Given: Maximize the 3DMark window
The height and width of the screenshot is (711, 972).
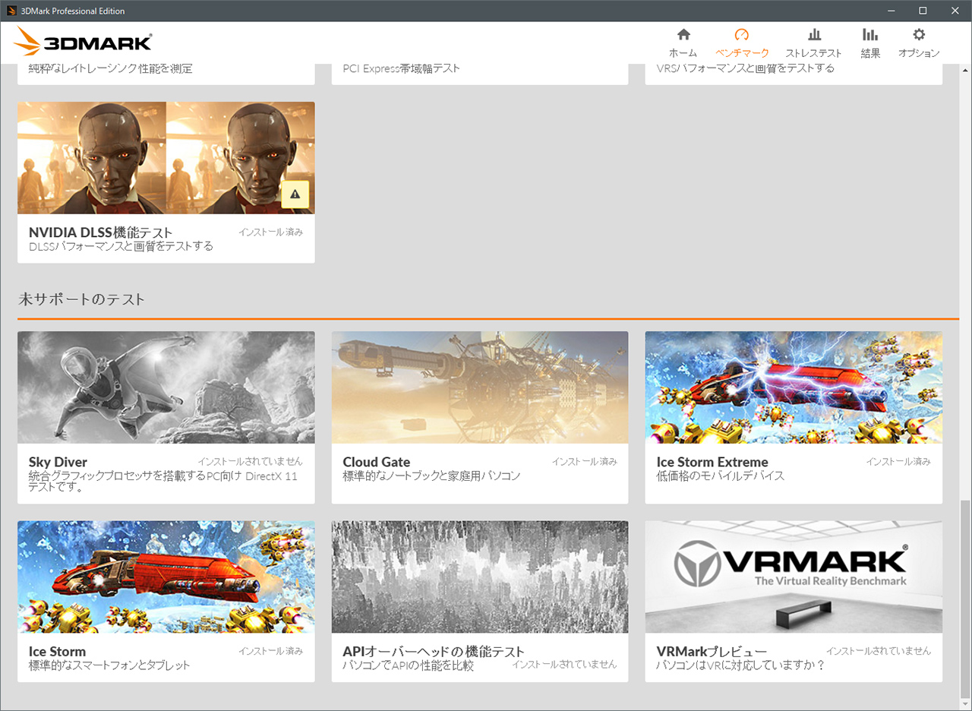Looking at the screenshot, I should point(923,11).
